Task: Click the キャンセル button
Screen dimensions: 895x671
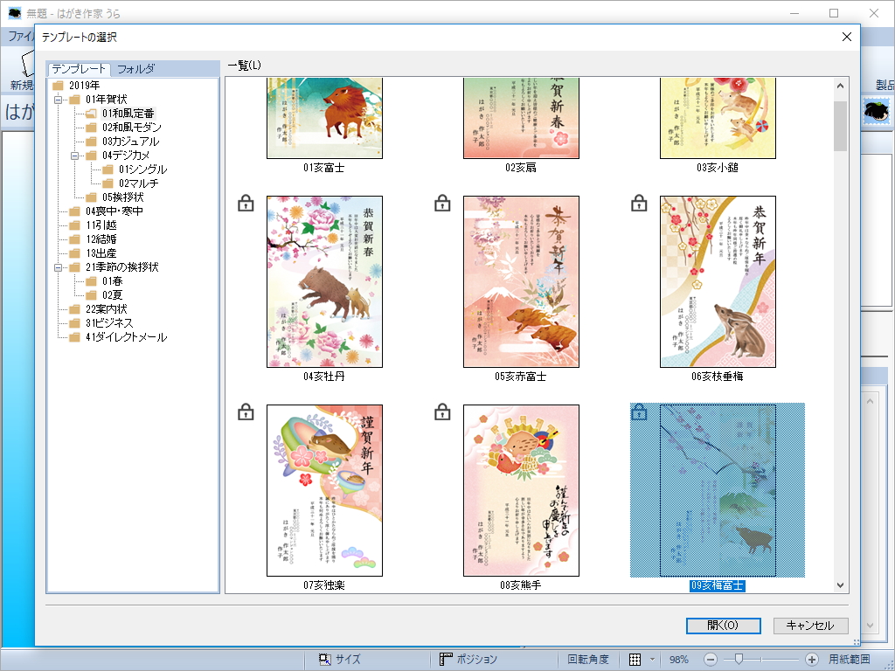Action: (x=810, y=626)
